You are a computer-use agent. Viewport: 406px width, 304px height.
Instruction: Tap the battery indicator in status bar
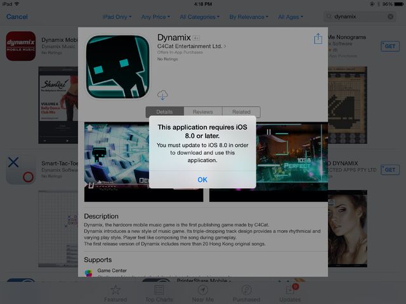398,4
